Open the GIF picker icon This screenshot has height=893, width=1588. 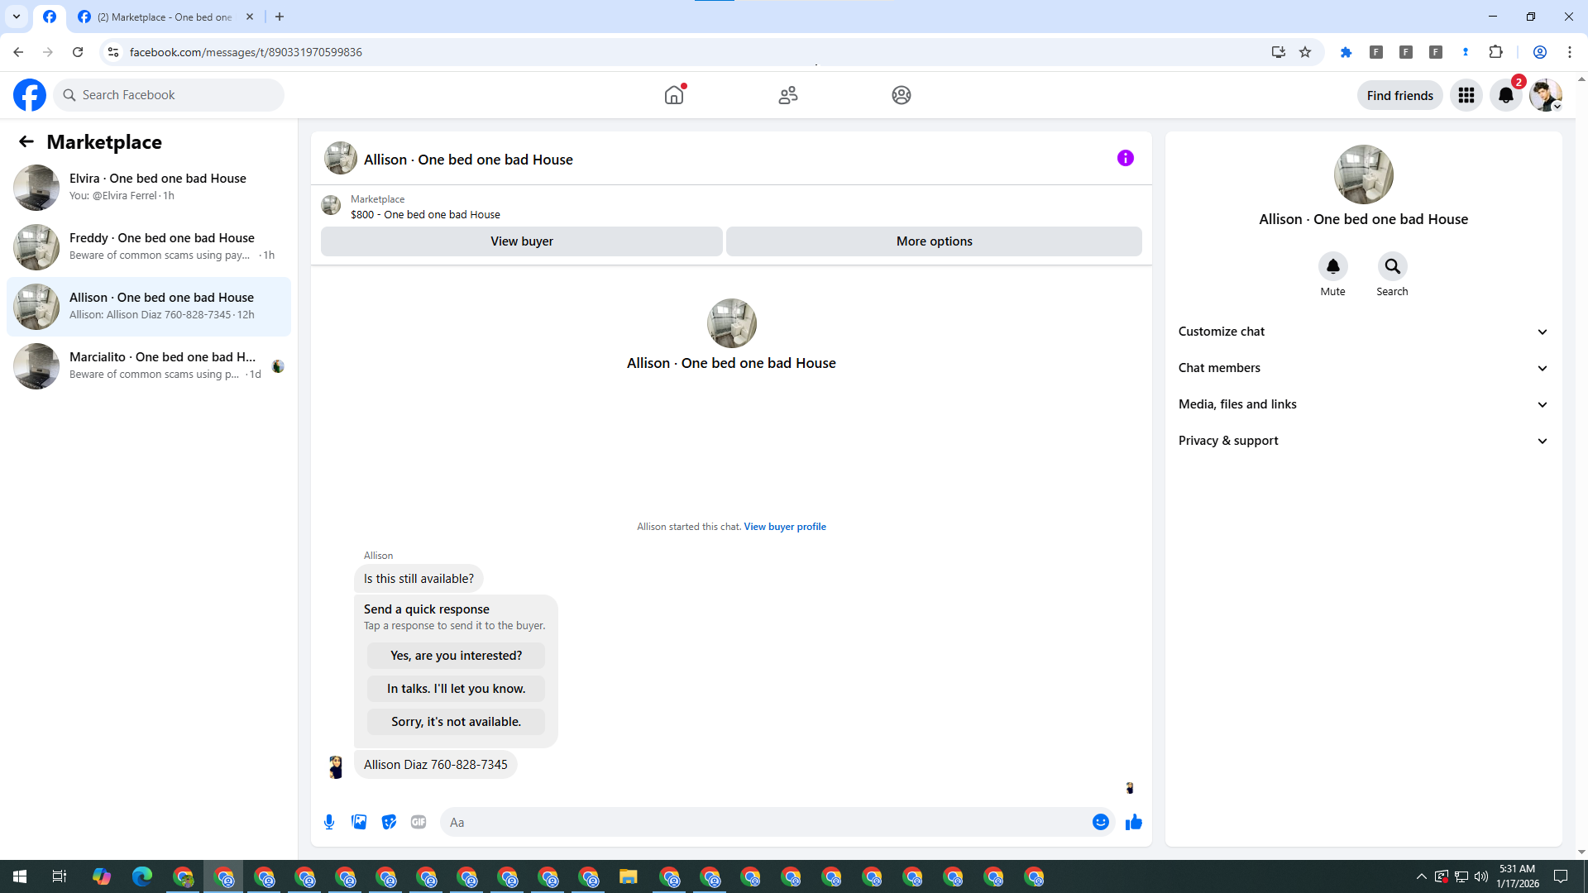point(419,822)
